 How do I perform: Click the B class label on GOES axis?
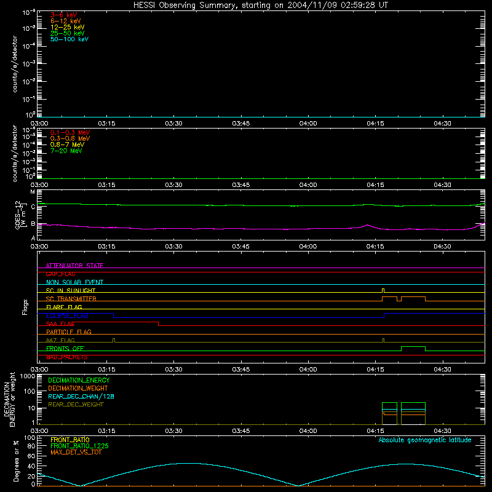33,224
